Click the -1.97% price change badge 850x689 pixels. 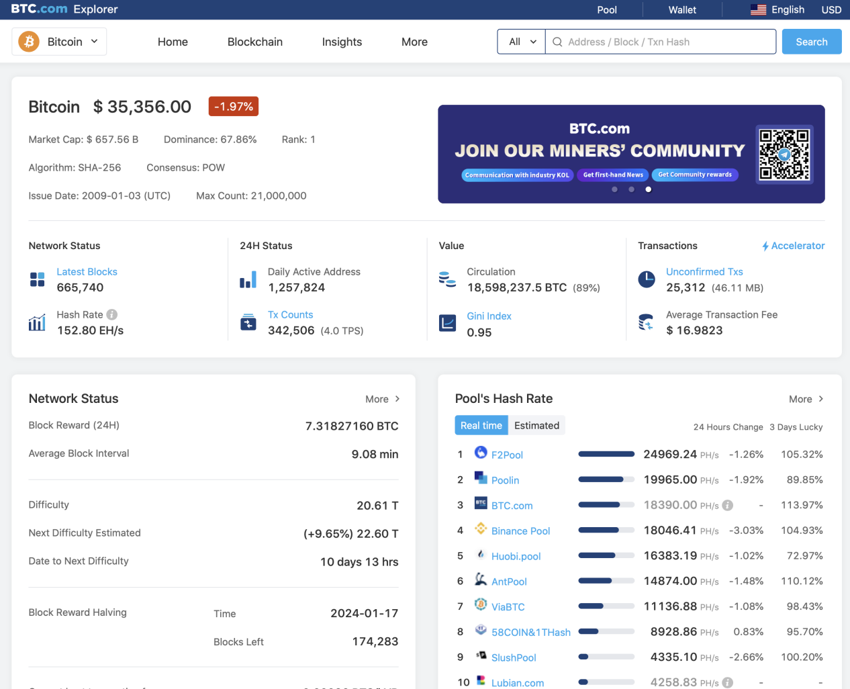pyautogui.click(x=234, y=106)
